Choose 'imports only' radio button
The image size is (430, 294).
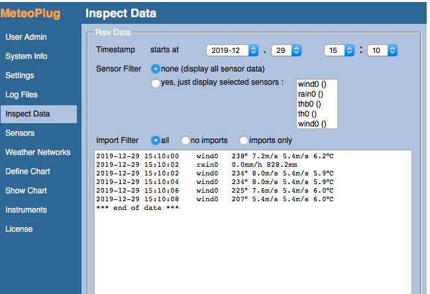pyautogui.click(x=244, y=140)
